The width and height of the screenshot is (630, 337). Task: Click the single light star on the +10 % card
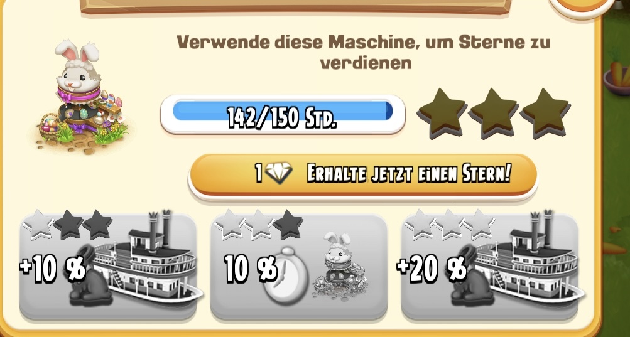coord(38,224)
